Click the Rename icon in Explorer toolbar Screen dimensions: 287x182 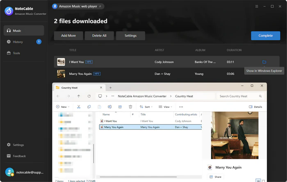pyautogui.click(x=109, y=107)
